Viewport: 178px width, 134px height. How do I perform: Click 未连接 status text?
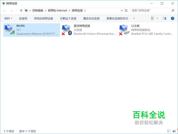point(78,30)
